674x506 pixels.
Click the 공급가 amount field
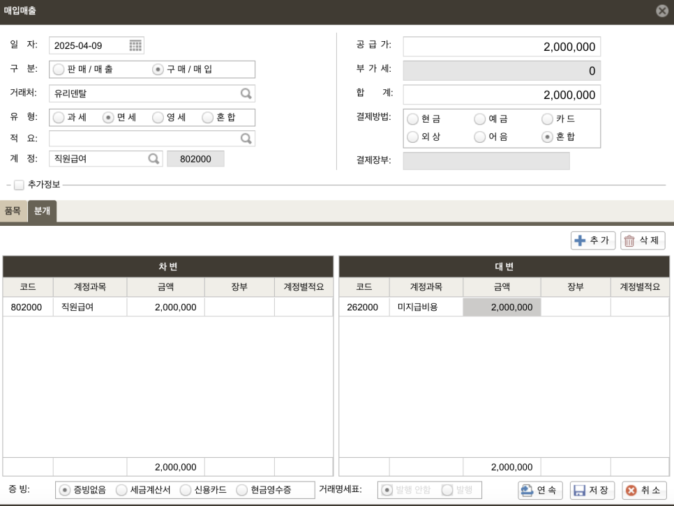click(502, 47)
